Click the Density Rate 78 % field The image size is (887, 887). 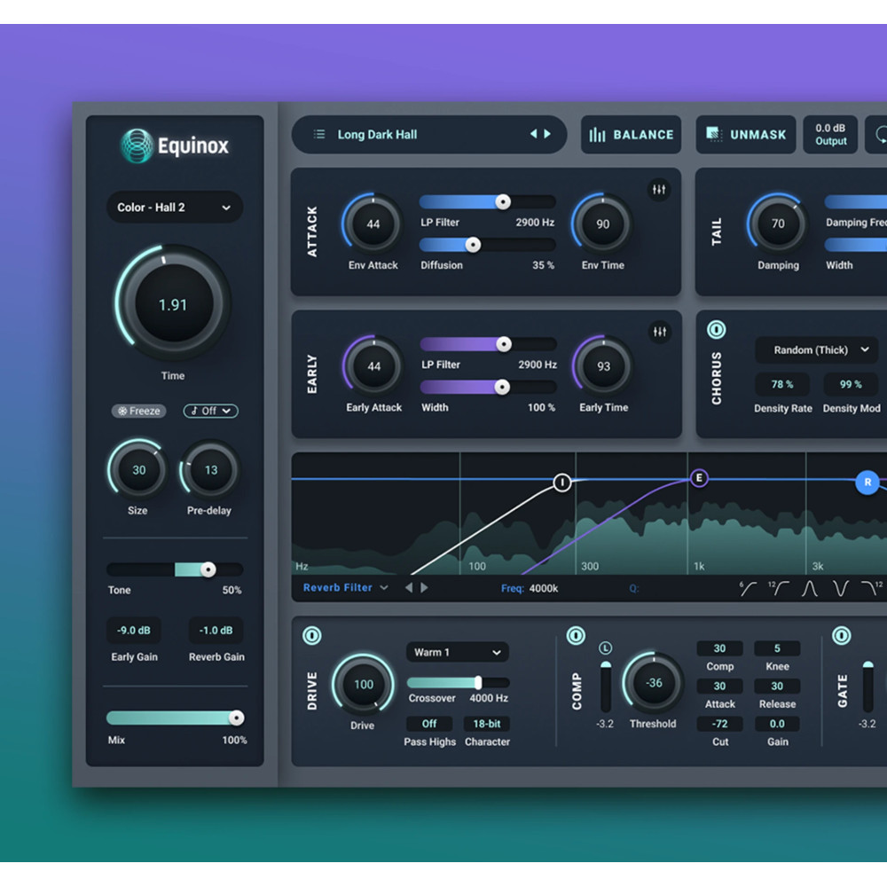(x=781, y=385)
